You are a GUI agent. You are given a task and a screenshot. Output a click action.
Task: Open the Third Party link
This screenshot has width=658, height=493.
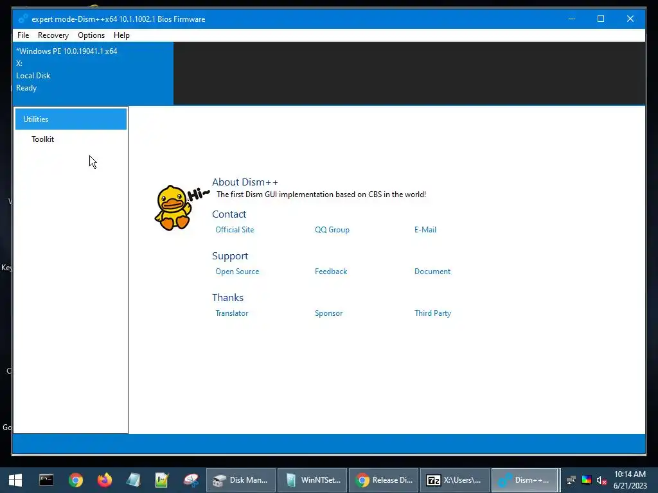432,313
